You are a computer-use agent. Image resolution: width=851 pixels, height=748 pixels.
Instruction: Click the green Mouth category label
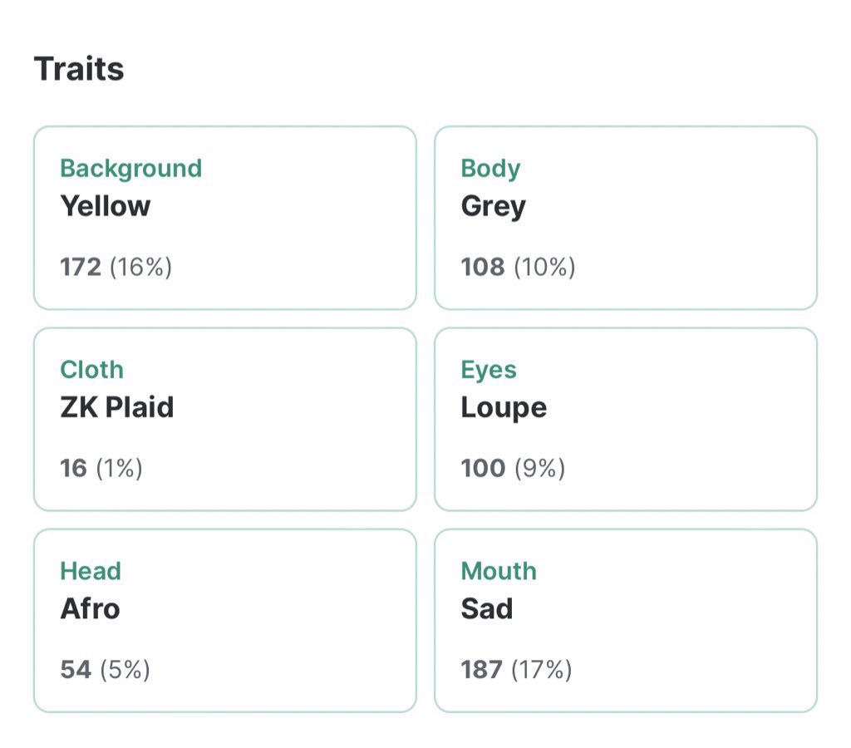(499, 571)
